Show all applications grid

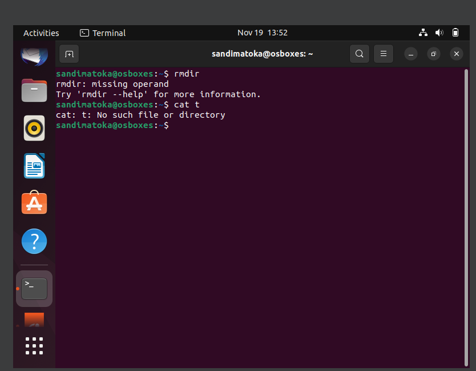click(34, 346)
